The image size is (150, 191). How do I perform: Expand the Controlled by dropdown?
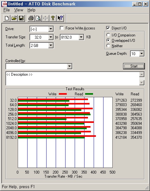point(70,66)
